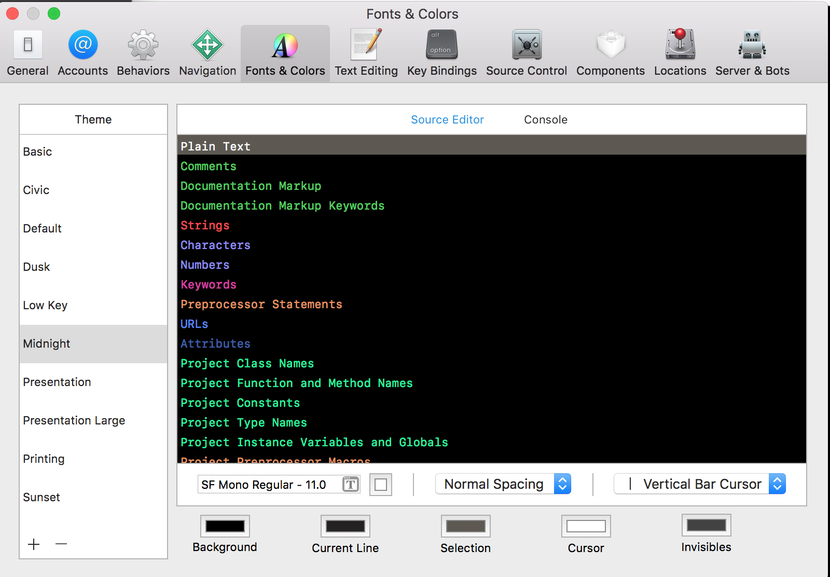
Task: Click the Text Editing pane icon
Action: click(x=366, y=52)
